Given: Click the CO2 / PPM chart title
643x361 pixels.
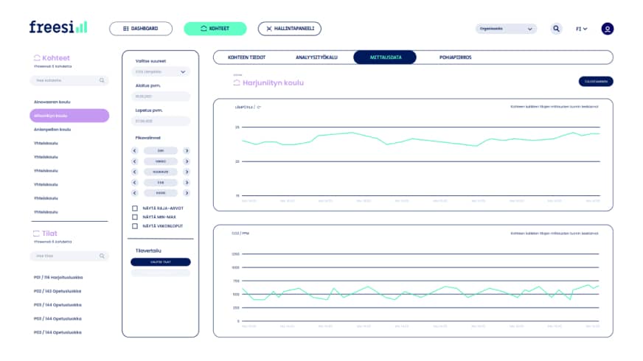Looking at the screenshot, I should click(240, 233).
